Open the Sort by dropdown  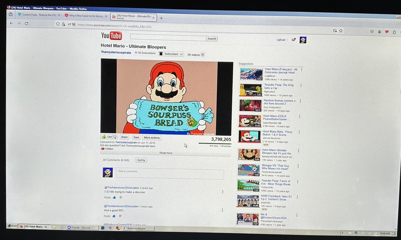(x=141, y=160)
